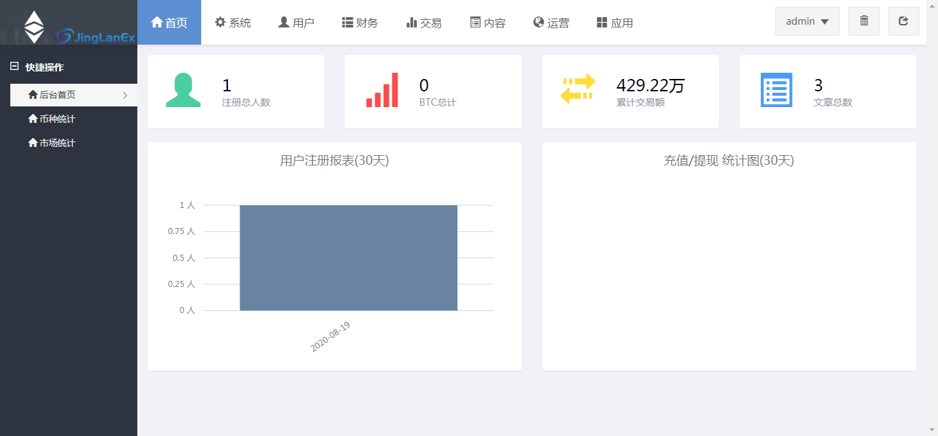938x436 pixels.
Task: Open the 财务 menu
Action: coord(360,23)
